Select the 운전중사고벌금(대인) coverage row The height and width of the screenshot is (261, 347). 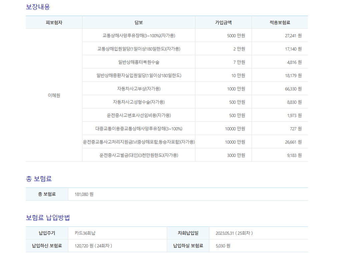coord(138,155)
